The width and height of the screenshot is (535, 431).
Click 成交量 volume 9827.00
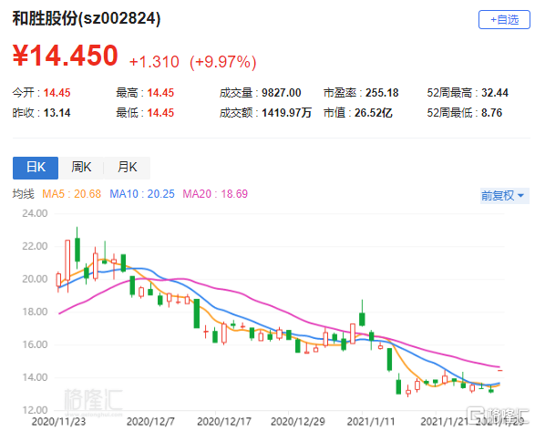coord(282,92)
